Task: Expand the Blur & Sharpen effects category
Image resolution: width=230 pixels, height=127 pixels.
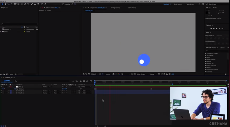Action: point(206,59)
